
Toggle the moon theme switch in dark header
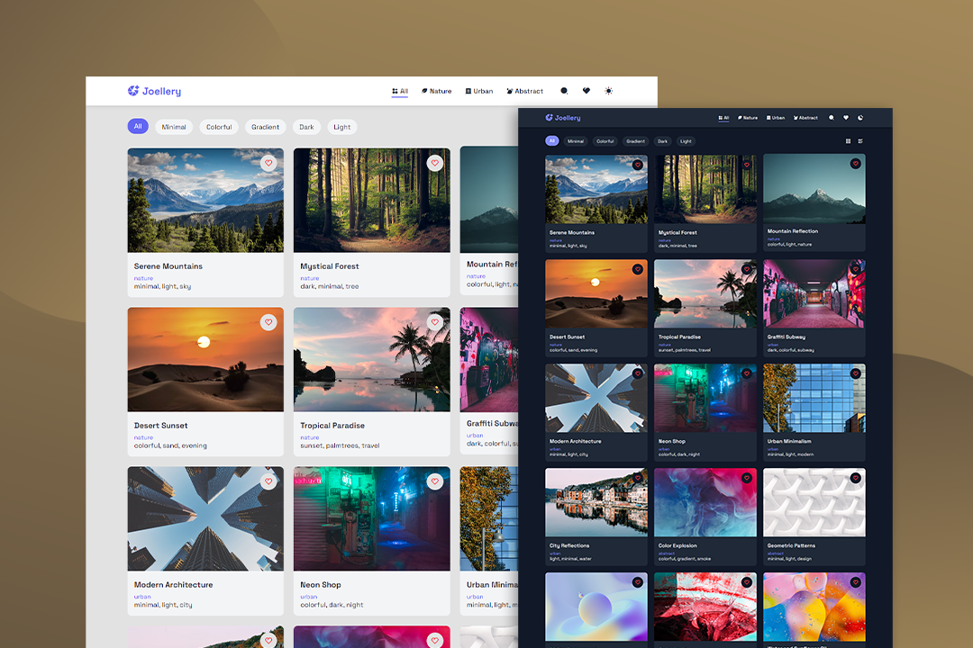[860, 118]
